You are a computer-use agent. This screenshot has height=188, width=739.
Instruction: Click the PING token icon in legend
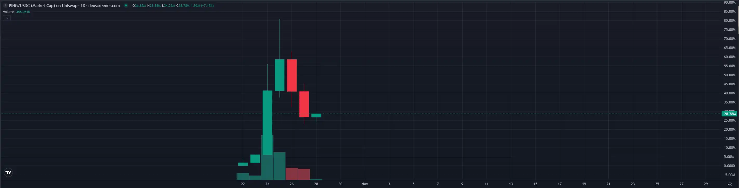tap(5, 6)
